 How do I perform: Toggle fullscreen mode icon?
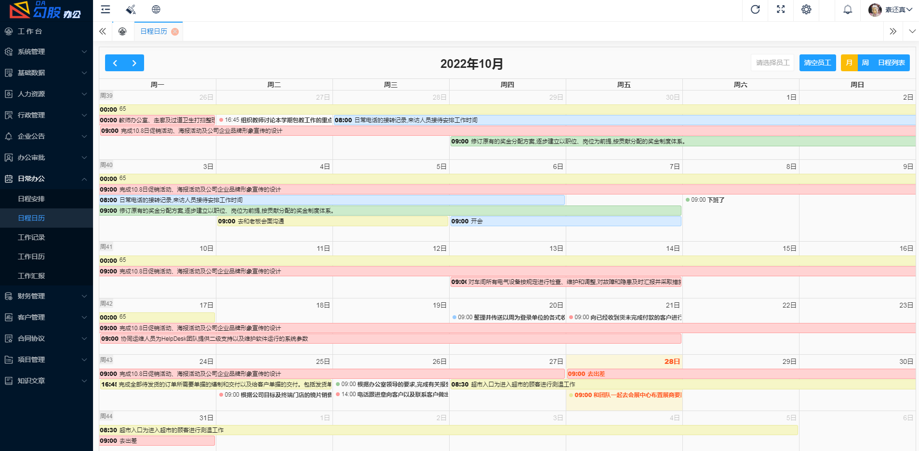(781, 9)
